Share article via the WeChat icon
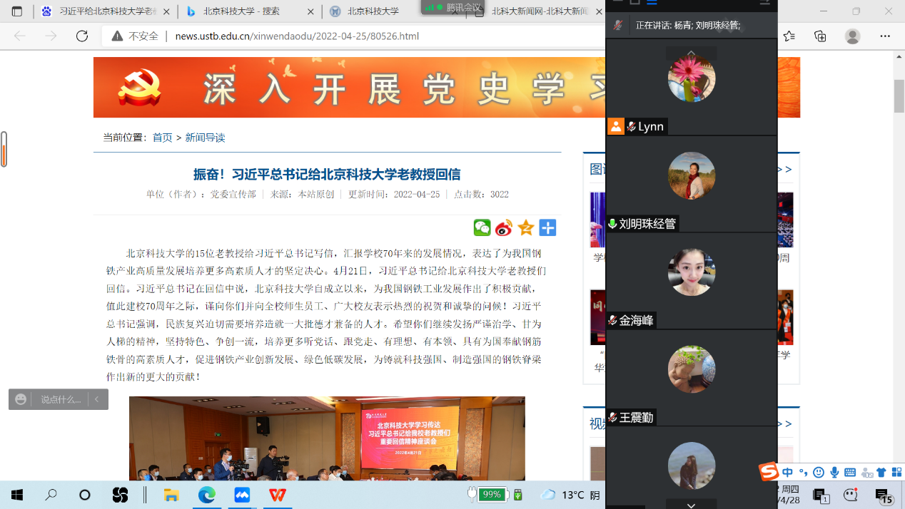Viewport: 905px width, 509px height. pos(482,227)
